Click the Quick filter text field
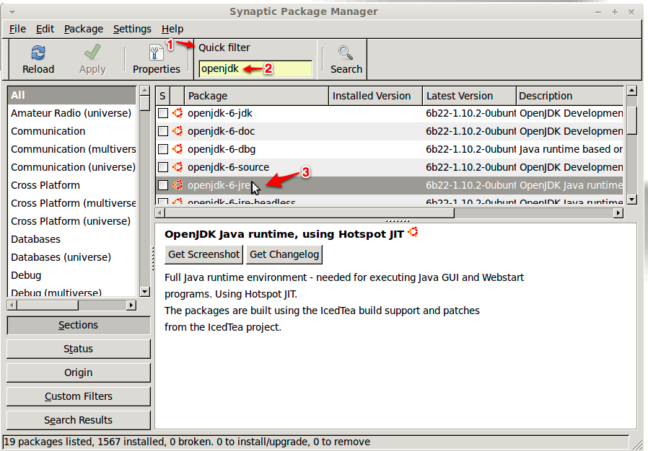 [x=255, y=68]
